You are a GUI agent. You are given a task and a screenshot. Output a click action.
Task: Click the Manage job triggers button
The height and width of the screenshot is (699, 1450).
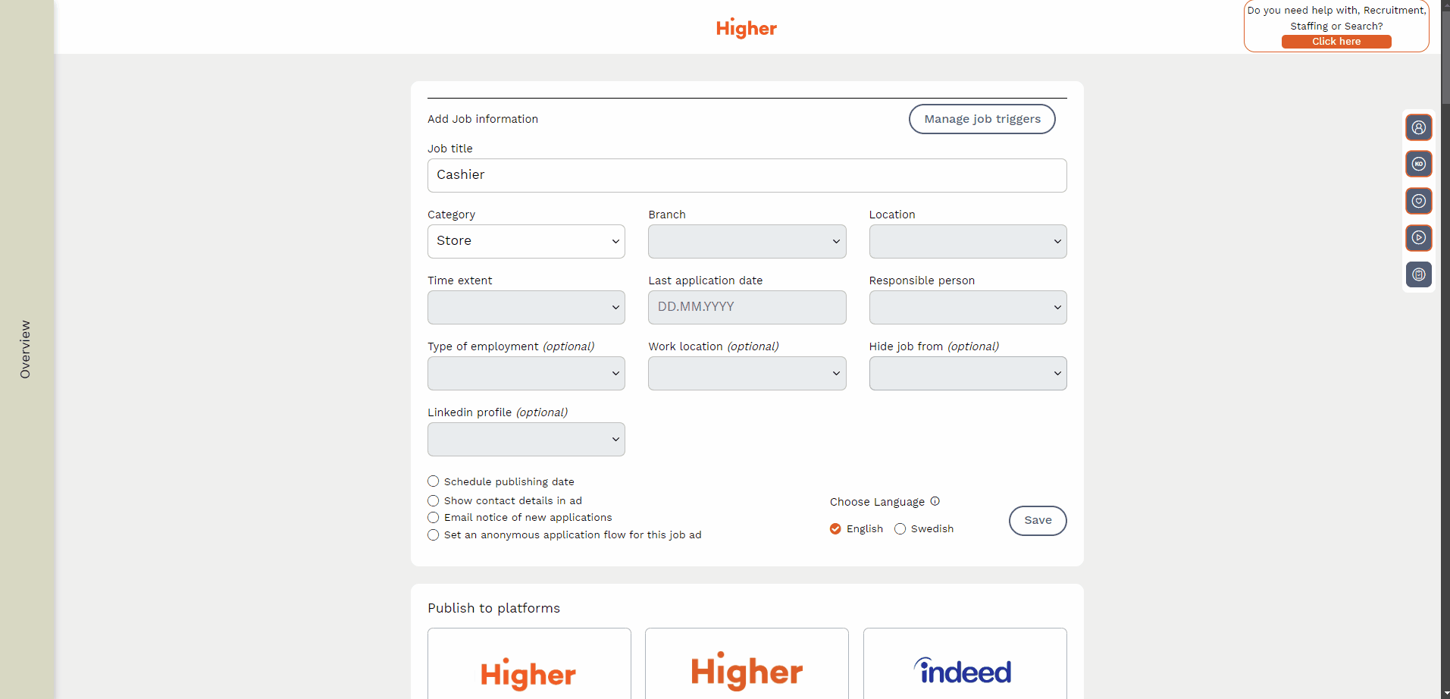click(982, 119)
